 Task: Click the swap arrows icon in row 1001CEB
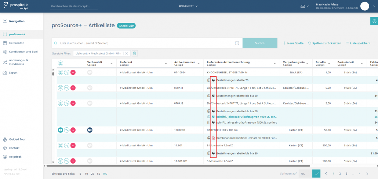[x=66, y=130]
